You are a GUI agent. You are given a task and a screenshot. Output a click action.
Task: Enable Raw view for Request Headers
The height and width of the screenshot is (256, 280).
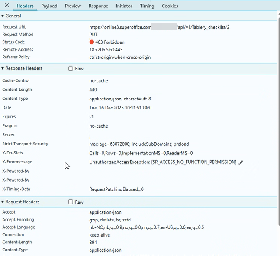pos(71,202)
